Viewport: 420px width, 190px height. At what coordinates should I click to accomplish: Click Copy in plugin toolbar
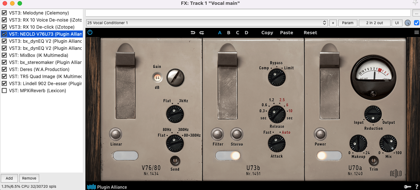point(267,33)
